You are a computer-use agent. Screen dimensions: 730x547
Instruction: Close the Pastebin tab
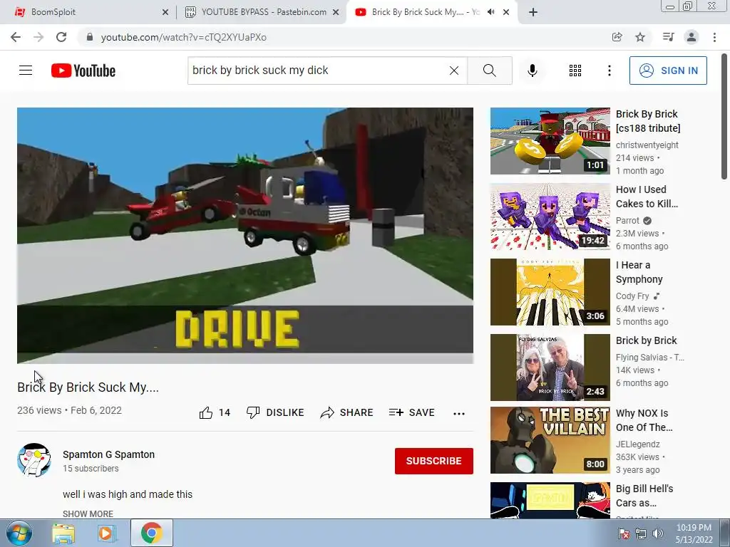click(x=336, y=13)
